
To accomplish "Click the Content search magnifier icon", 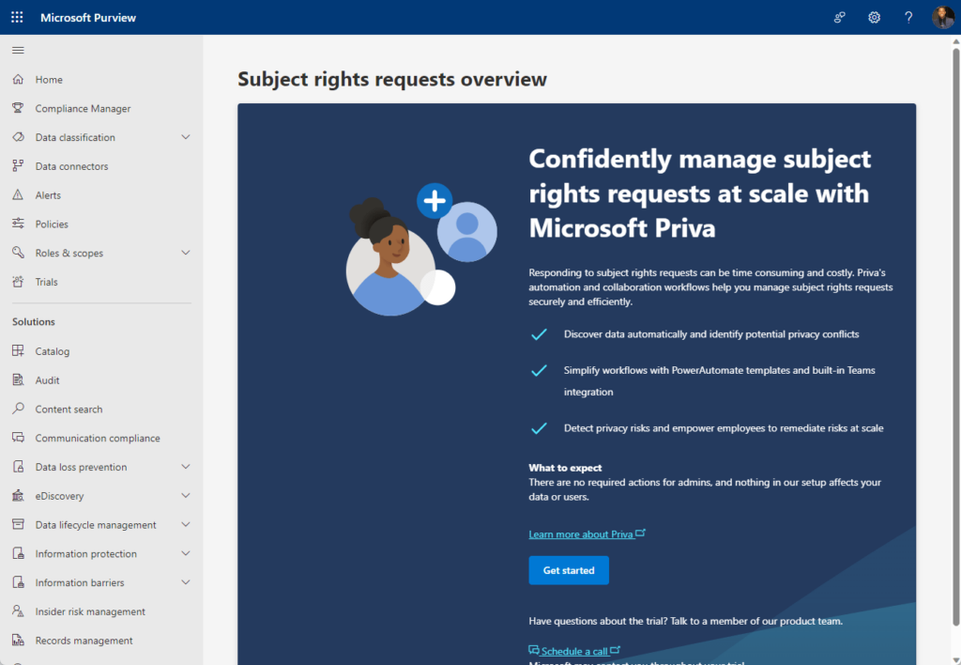I will [x=19, y=409].
